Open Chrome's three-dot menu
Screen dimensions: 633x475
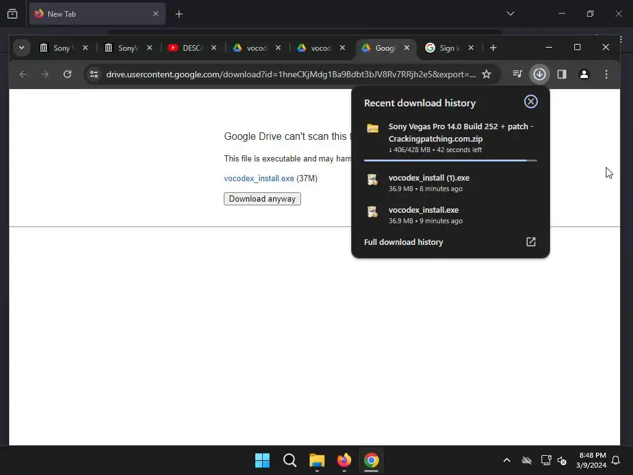tap(606, 74)
